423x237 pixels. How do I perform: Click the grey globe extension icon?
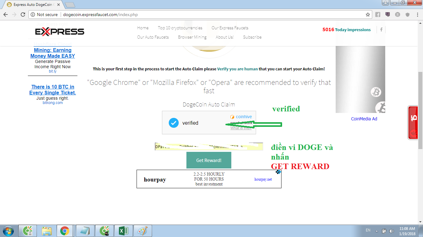(x=398, y=15)
